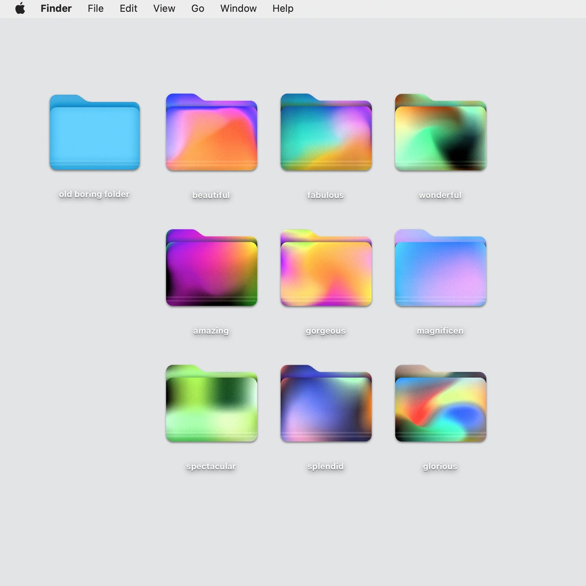Click the 'glorious' folder name label
Image resolution: width=586 pixels, height=586 pixels.
point(440,466)
